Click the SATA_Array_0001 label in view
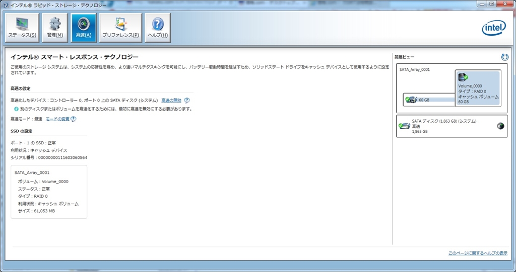 (x=415, y=70)
